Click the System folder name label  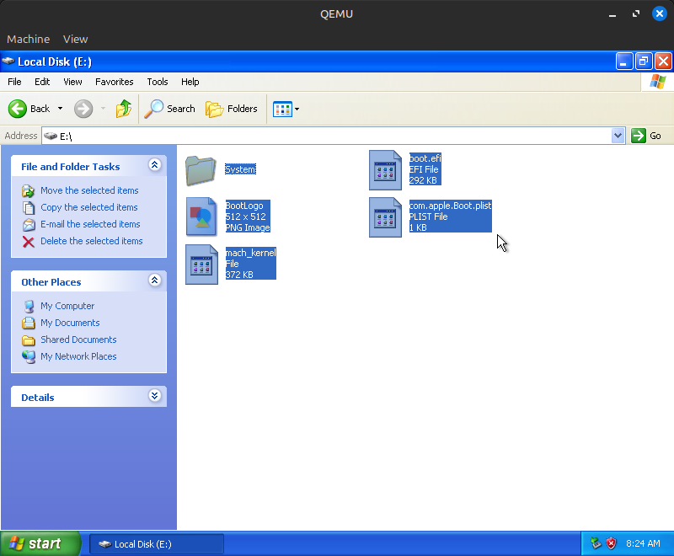pos(240,169)
